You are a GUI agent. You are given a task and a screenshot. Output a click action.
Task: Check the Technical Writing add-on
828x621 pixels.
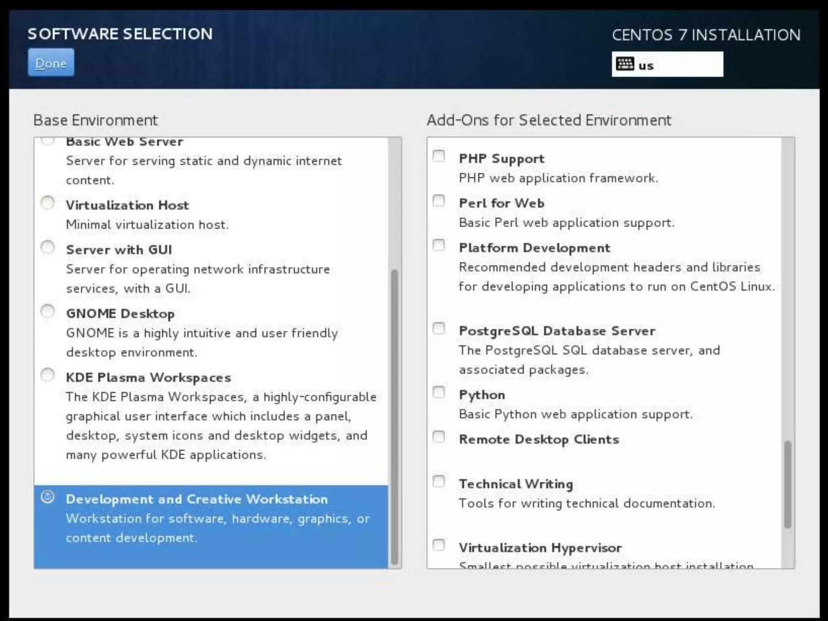pyautogui.click(x=439, y=482)
